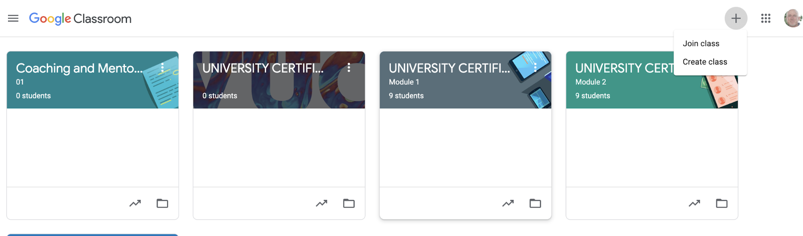Open the Google apps grid launcher
This screenshot has height=236, width=803.
(765, 18)
